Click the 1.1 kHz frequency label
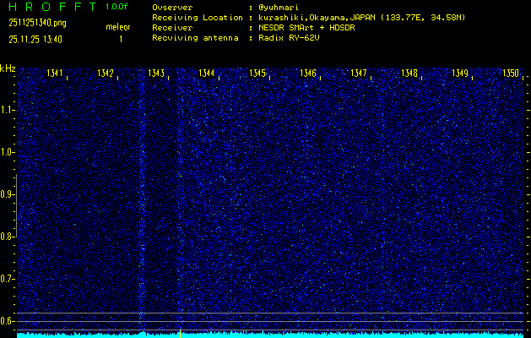The width and height of the screenshot is (531, 338). (8, 110)
